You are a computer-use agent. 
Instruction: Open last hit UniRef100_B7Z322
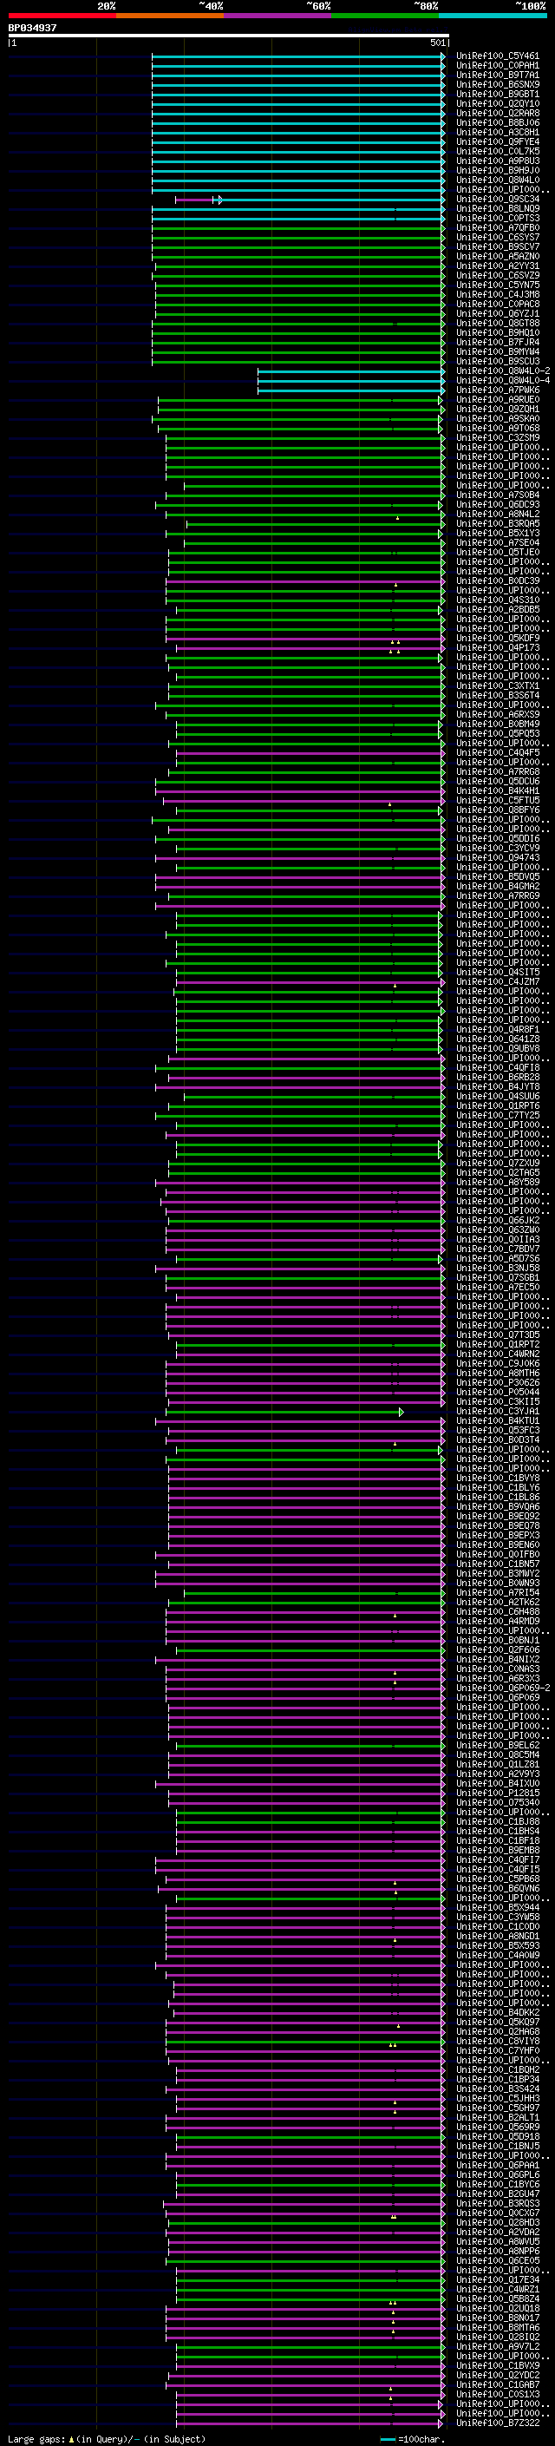pyautogui.click(x=498, y=2423)
